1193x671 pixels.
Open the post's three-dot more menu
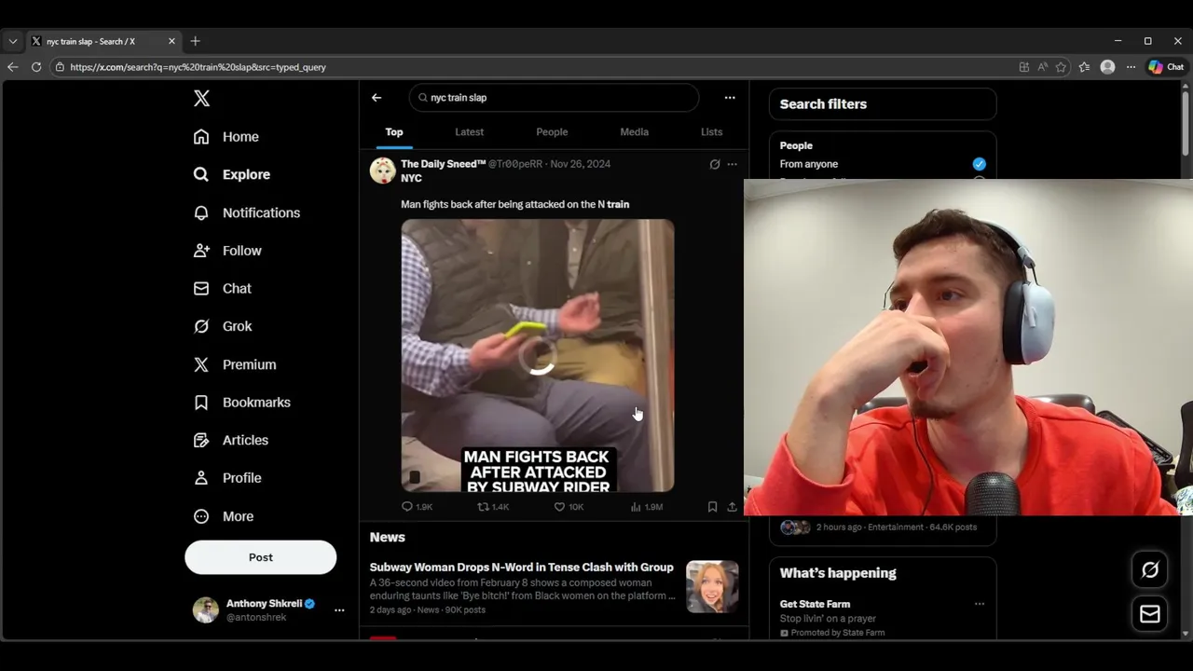click(732, 164)
